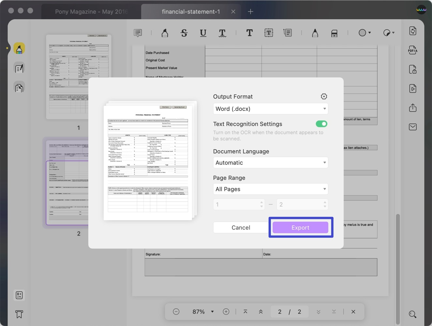Choose the strikethrough annotation tool
Image resolution: width=432 pixels, height=326 pixels.
(184, 33)
